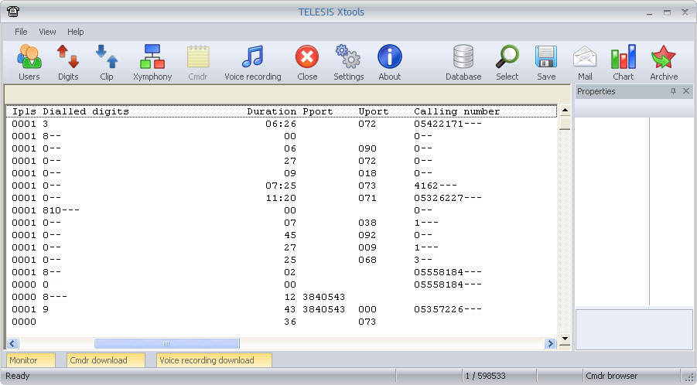
Task: Open the Help menu
Action: point(76,32)
